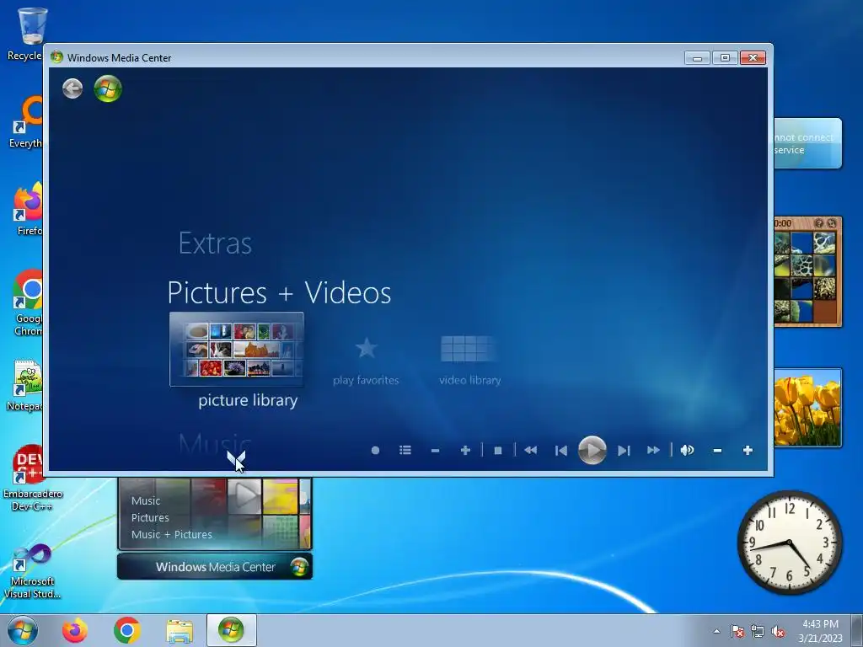Image resolution: width=863 pixels, height=647 pixels.
Task: Click Media Center taskbar button
Action: 231,630
